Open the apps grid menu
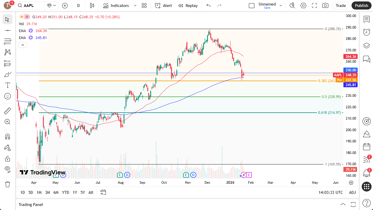The width and height of the screenshot is (373, 210). pos(367,186)
